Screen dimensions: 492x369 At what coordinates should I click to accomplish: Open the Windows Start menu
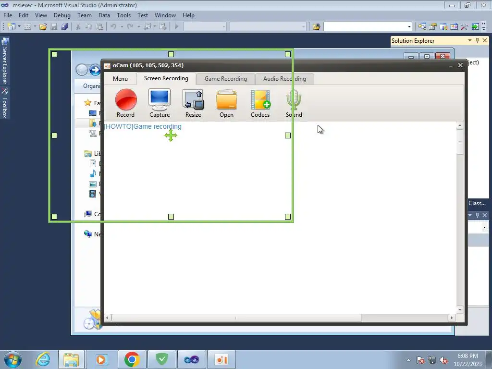[x=13, y=359]
